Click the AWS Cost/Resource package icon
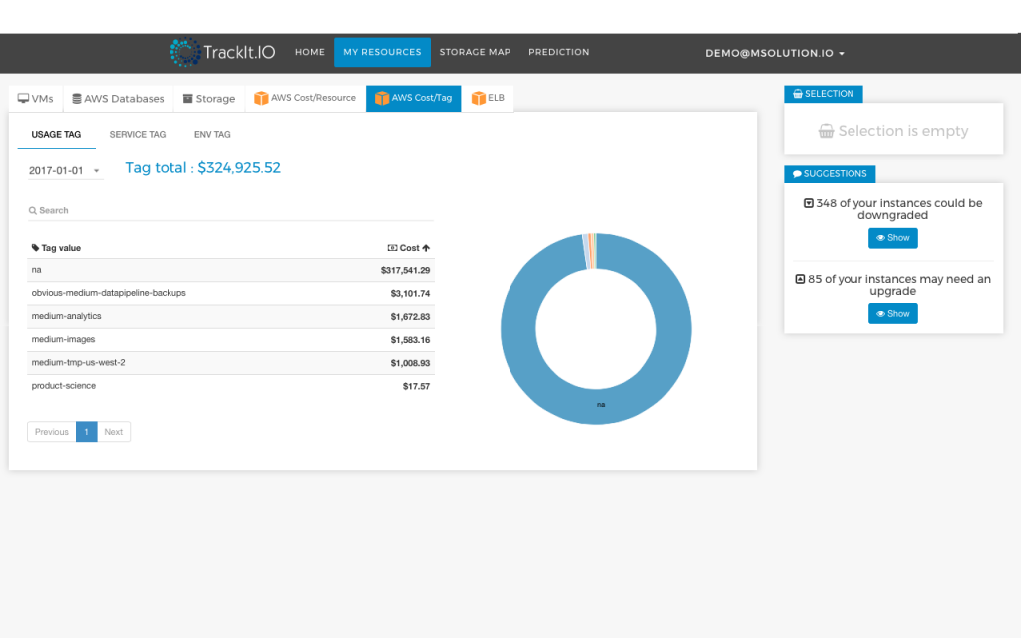The height and width of the screenshot is (638, 1021). point(264,98)
